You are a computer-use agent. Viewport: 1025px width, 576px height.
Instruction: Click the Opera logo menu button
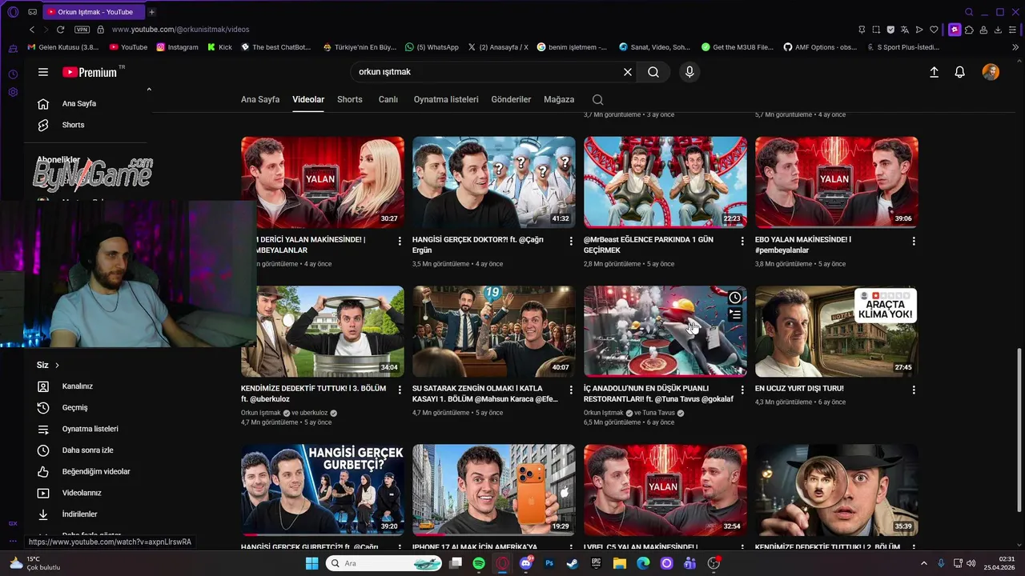(x=13, y=12)
